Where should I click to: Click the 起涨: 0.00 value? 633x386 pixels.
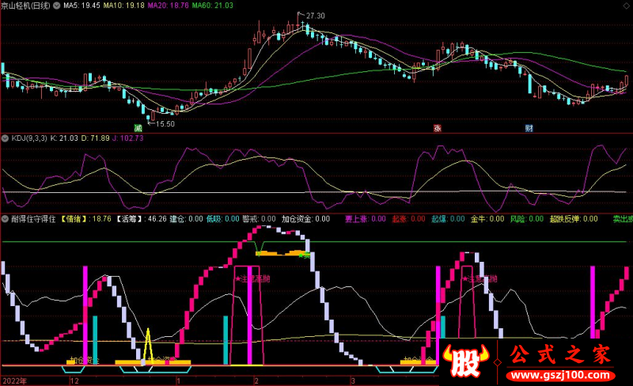coord(408,219)
